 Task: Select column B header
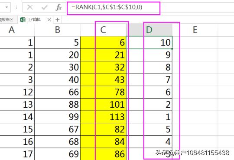(x=58, y=30)
